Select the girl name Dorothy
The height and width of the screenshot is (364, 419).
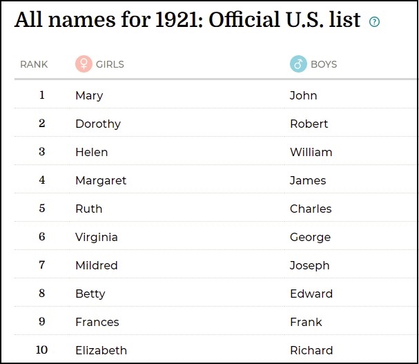tap(98, 124)
